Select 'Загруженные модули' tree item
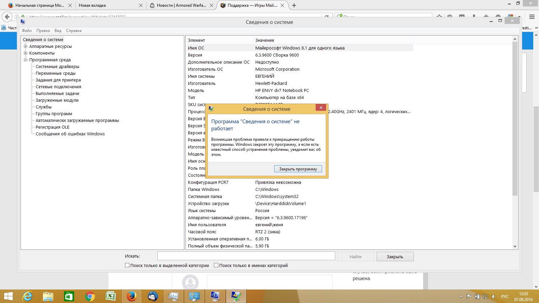 pyautogui.click(x=57, y=100)
